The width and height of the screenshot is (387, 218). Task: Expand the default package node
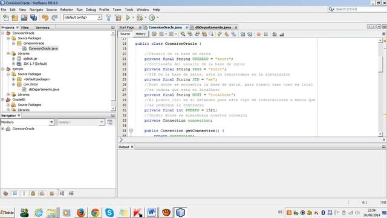click(13, 79)
